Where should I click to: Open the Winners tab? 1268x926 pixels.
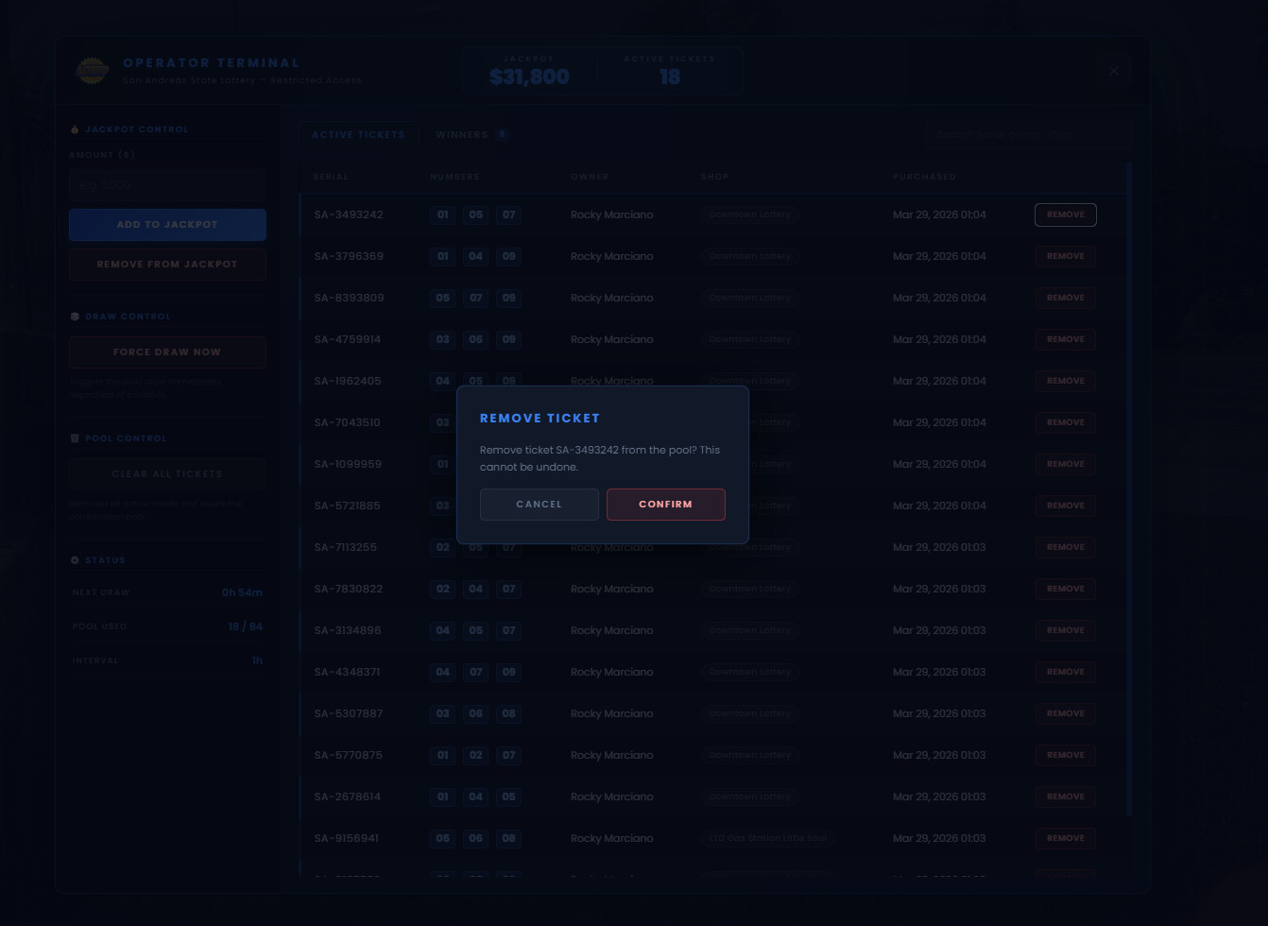(472, 135)
